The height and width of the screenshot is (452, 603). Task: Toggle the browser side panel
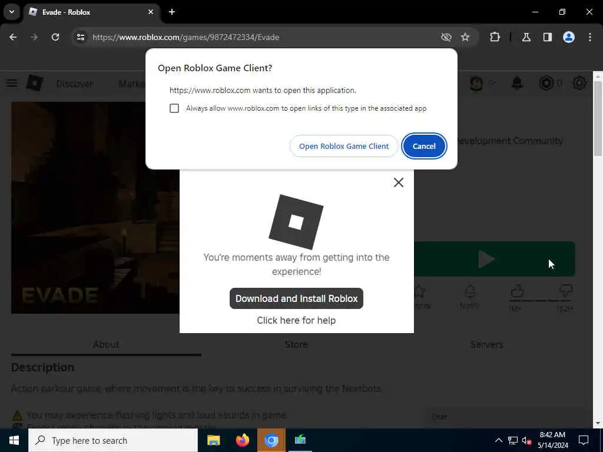click(548, 37)
